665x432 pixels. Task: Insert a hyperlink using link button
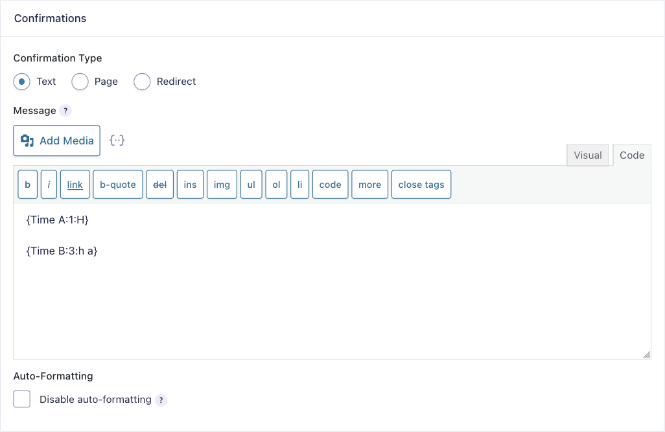tap(75, 185)
